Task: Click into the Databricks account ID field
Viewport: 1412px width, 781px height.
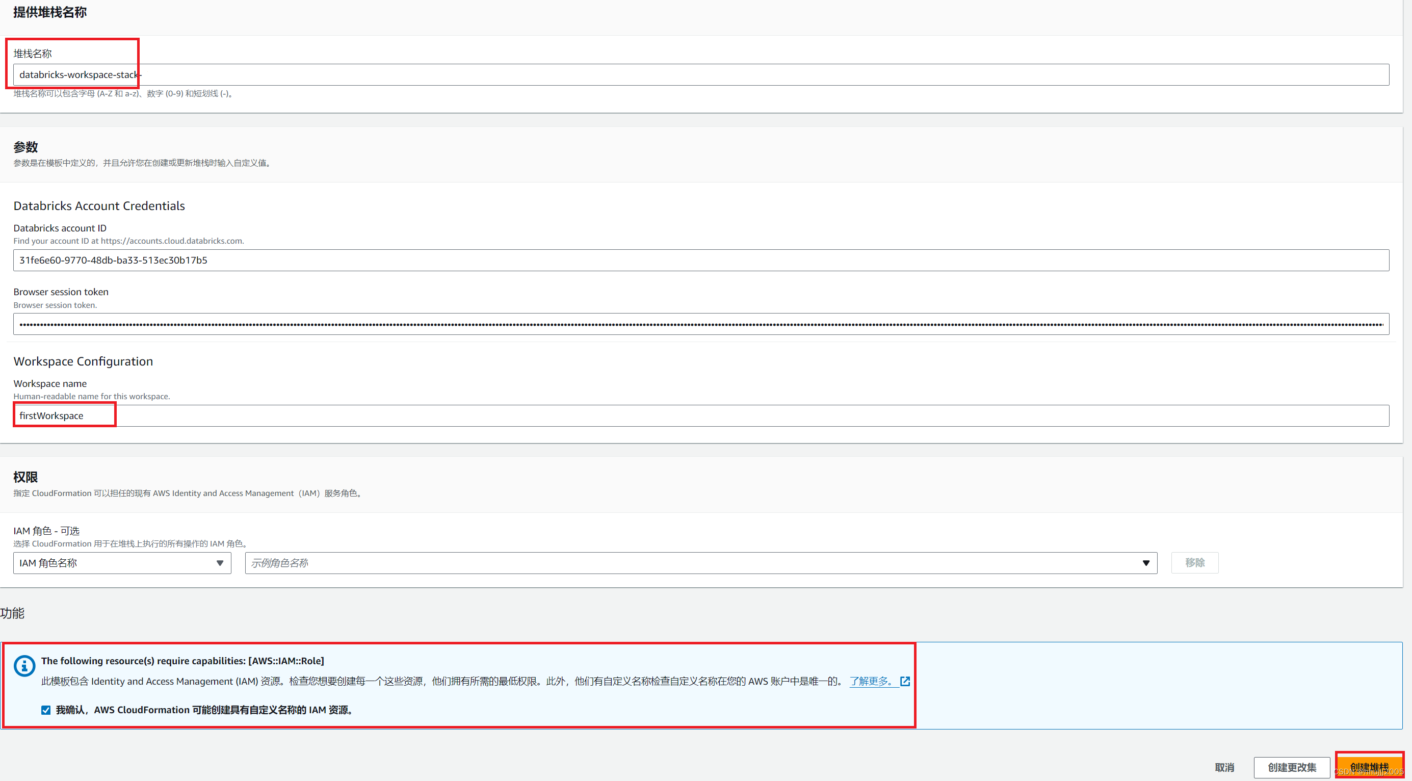Action: pyautogui.click(x=700, y=261)
